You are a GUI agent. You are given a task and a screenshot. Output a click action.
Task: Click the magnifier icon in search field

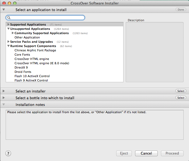click(9, 18)
